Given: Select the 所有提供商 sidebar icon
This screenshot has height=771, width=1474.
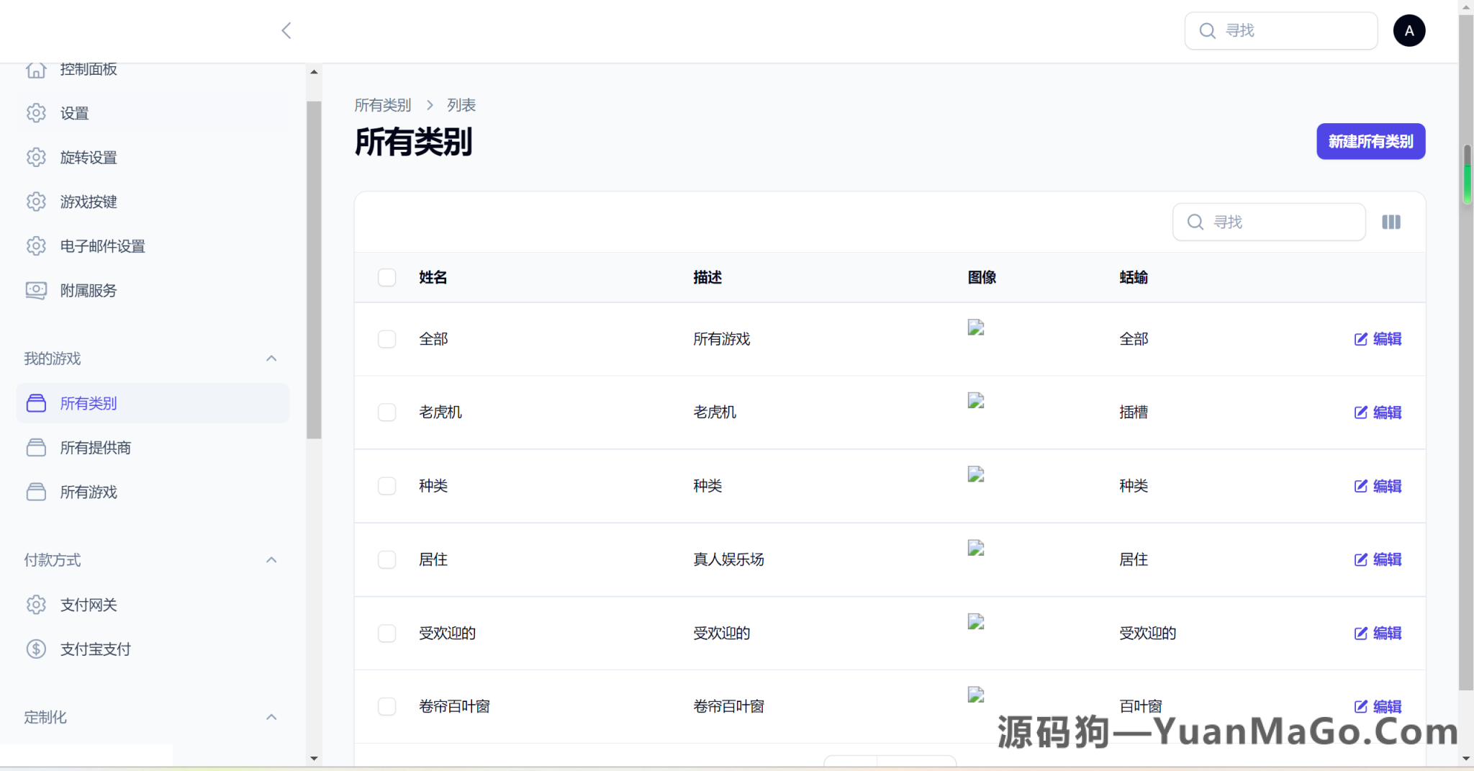Looking at the screenshot, I should 36,447.
